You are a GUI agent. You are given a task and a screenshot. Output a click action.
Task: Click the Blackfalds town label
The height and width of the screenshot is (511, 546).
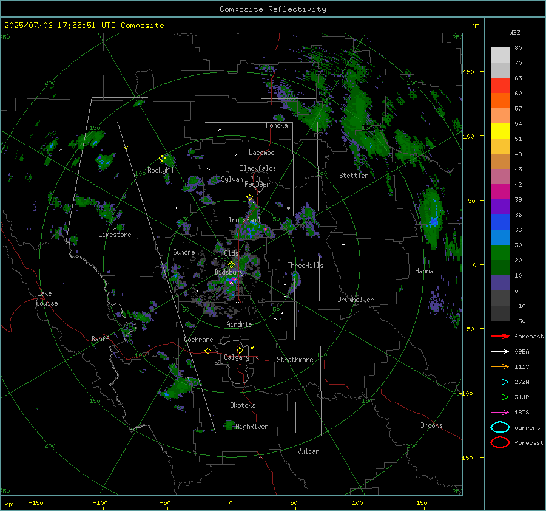point(258,168)
